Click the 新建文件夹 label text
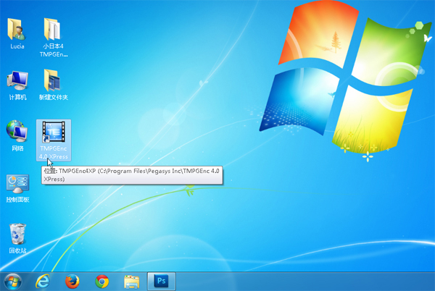Screen dimensions: 435x291 [53, 97]
